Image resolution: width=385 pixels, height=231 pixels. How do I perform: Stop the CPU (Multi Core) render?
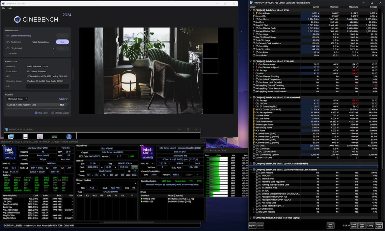click(x=62, y=42)
